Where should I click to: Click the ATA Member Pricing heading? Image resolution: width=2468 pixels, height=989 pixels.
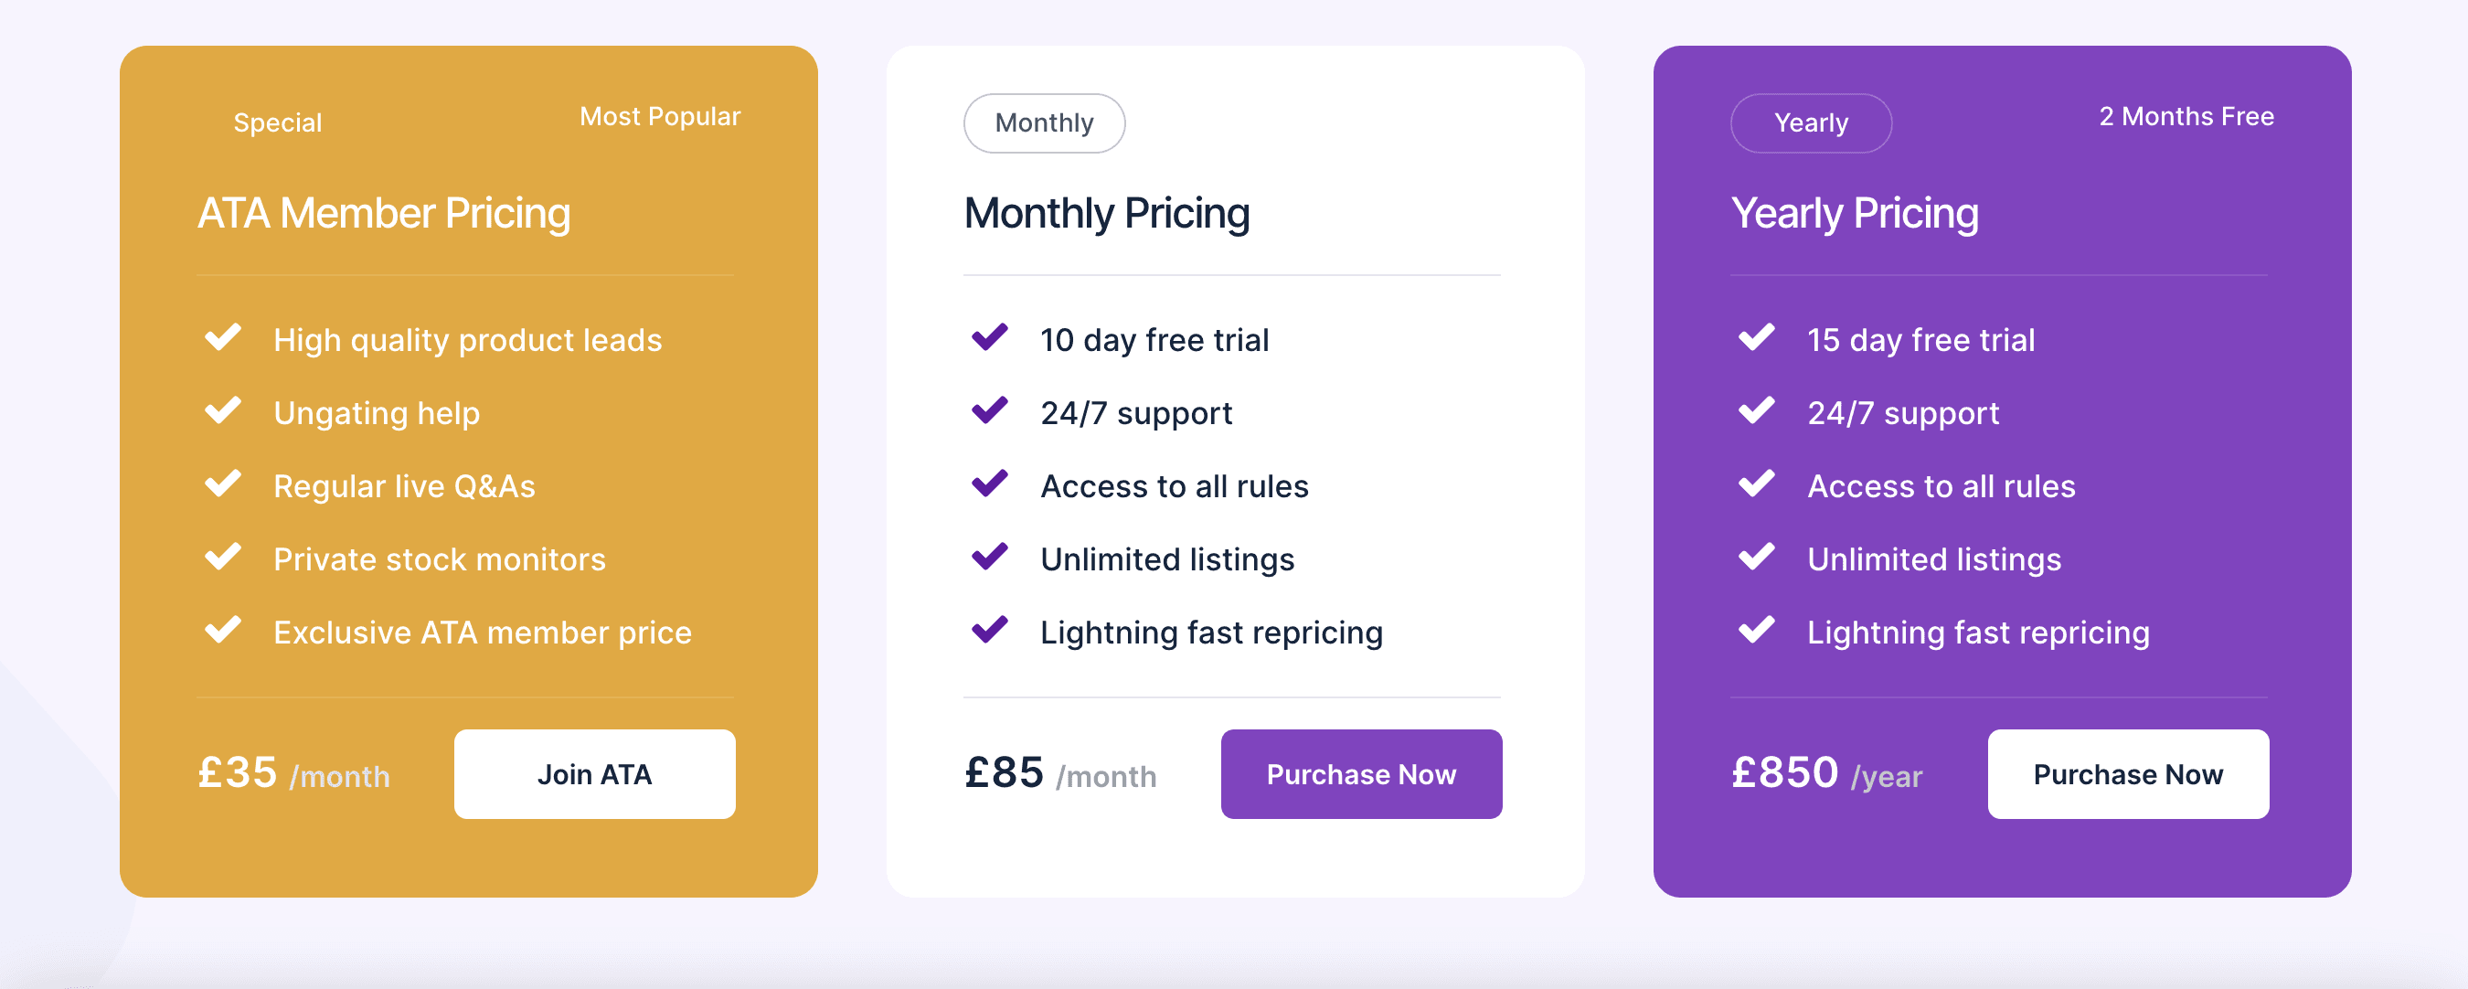click(x=384, y=214)
